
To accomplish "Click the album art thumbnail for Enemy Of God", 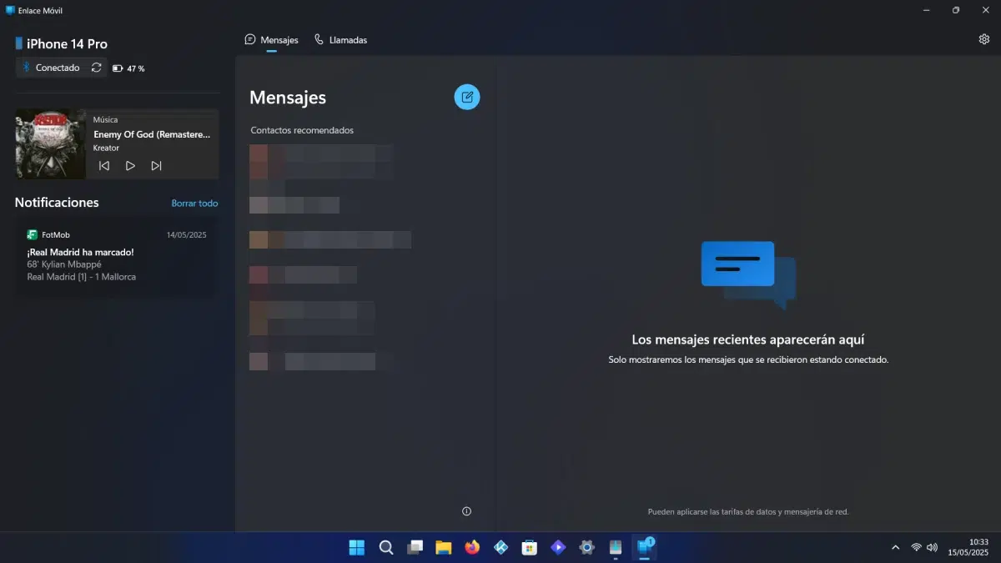I will click(x=50, y=143).
